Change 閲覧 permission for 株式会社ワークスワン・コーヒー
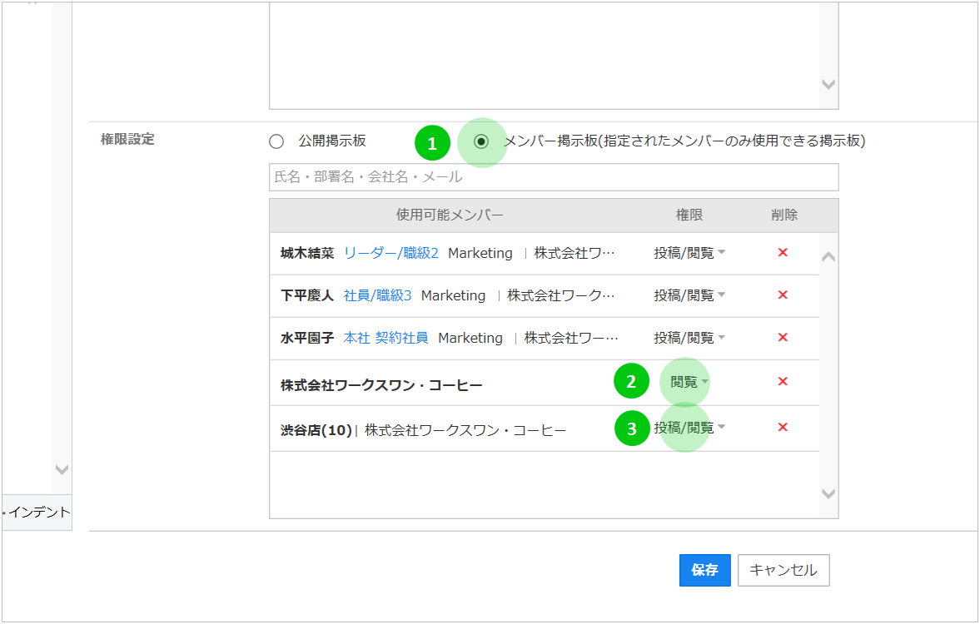Viewport: 980px width, 624px height. coord(689,383)
